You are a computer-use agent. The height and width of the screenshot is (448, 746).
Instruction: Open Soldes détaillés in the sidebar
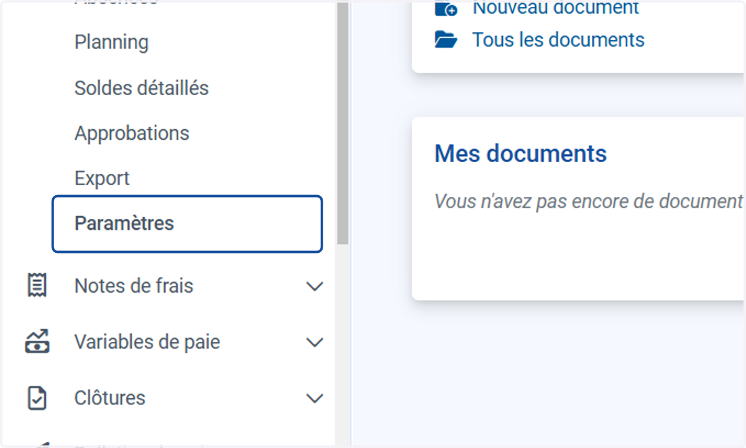(142, 88)
